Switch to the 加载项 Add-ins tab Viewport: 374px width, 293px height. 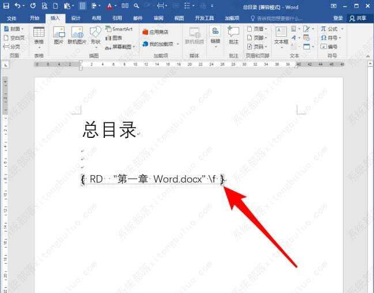coord(232,18)
